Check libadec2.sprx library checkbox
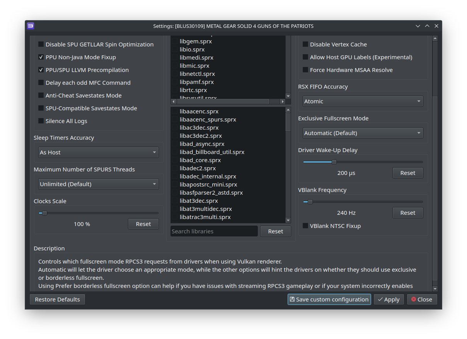467x339 pixels. [175, 168]
